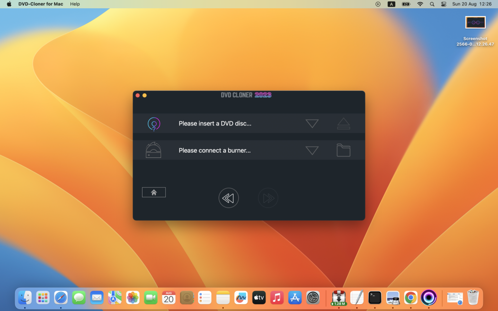Open Maps from the Dock
Screen dimensions: 498x311
coord(115,298)
